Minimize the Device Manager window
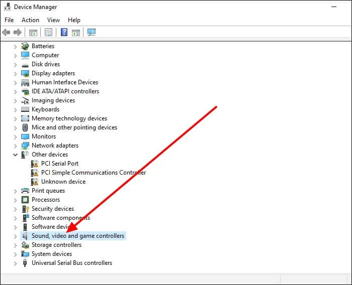 point(334,7)
